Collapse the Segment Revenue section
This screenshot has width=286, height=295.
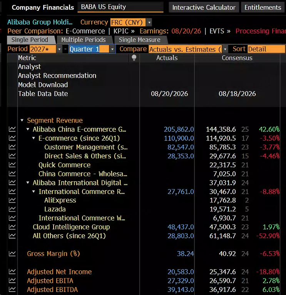point(22,120)
